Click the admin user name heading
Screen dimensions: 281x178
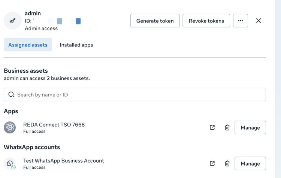click(33, 13)
